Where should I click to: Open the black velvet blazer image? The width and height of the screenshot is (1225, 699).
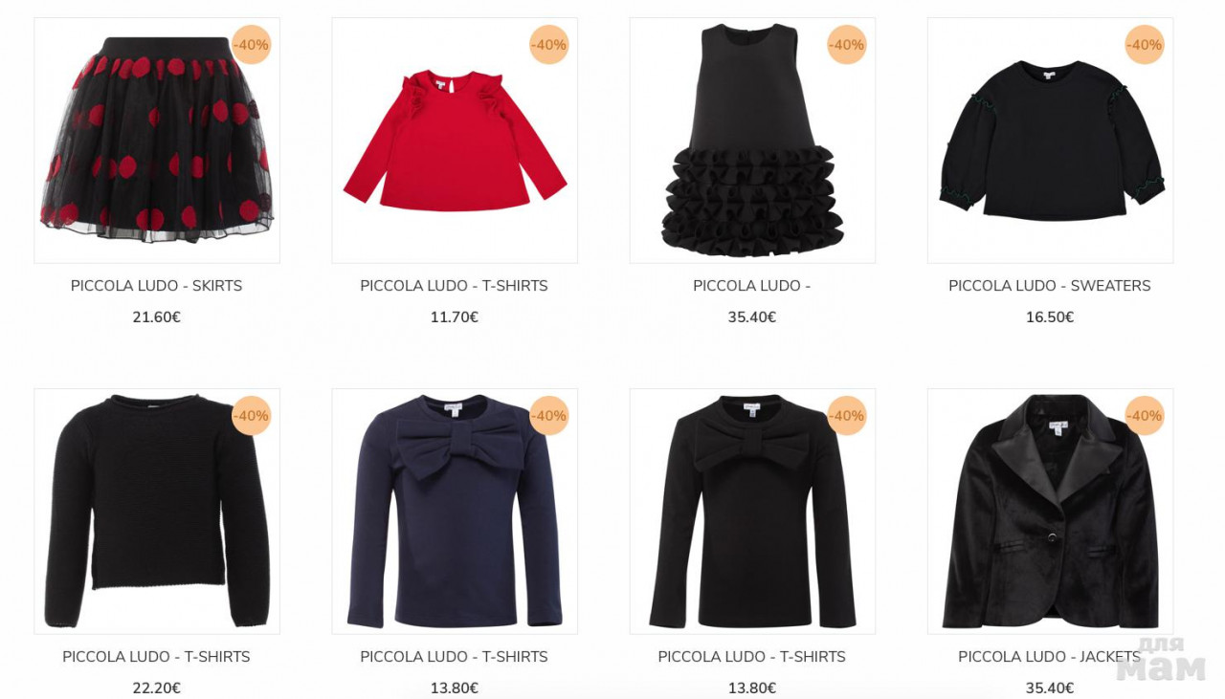point(1050,512)
